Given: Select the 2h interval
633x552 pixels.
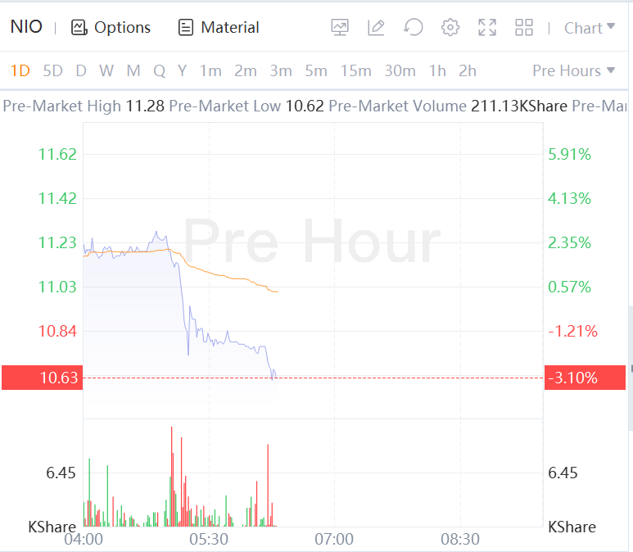Looking at the screenshot, I should pos(468,70).
